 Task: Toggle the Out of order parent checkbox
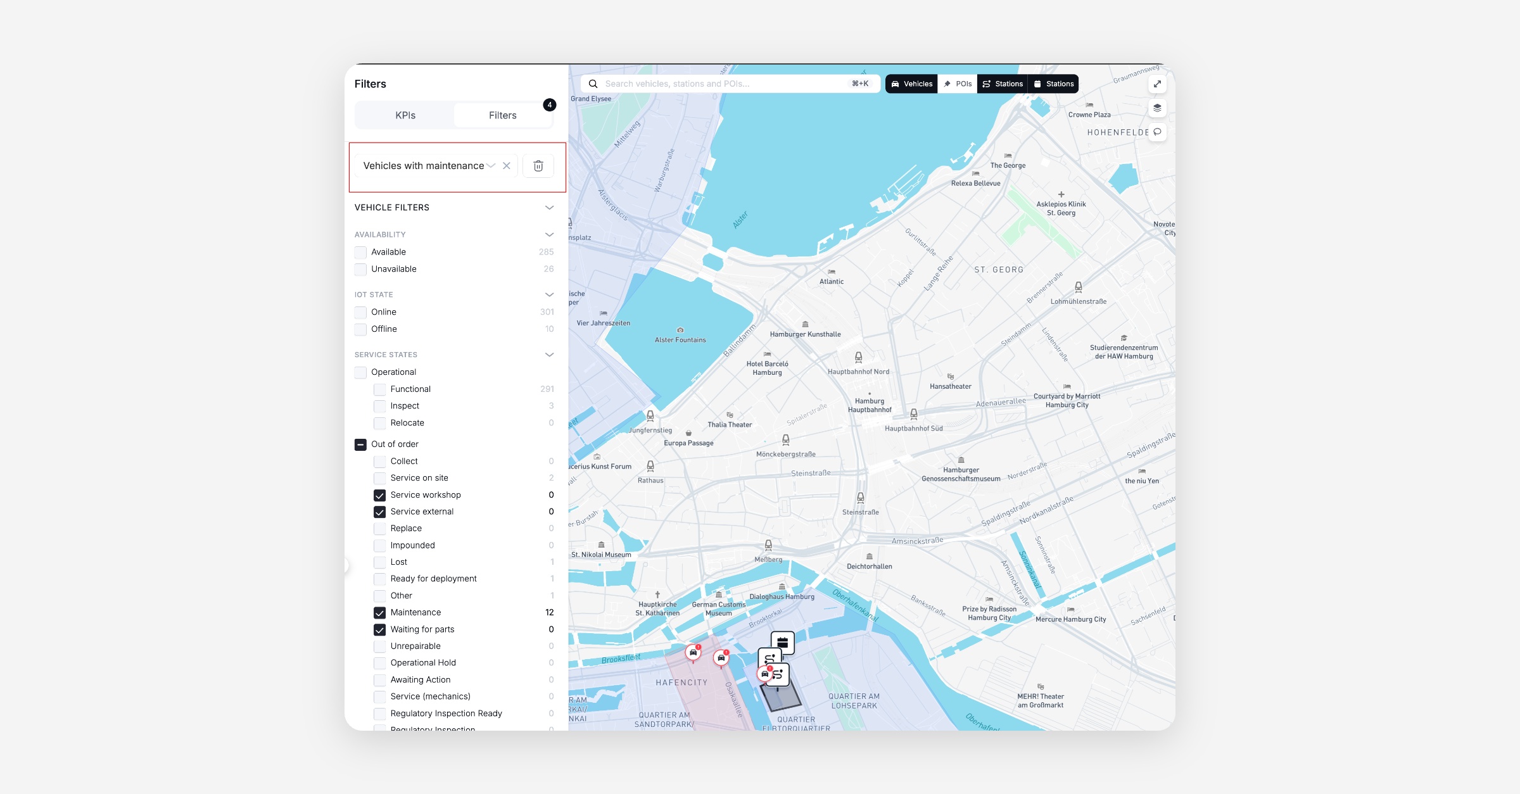(x=360, y=444)
